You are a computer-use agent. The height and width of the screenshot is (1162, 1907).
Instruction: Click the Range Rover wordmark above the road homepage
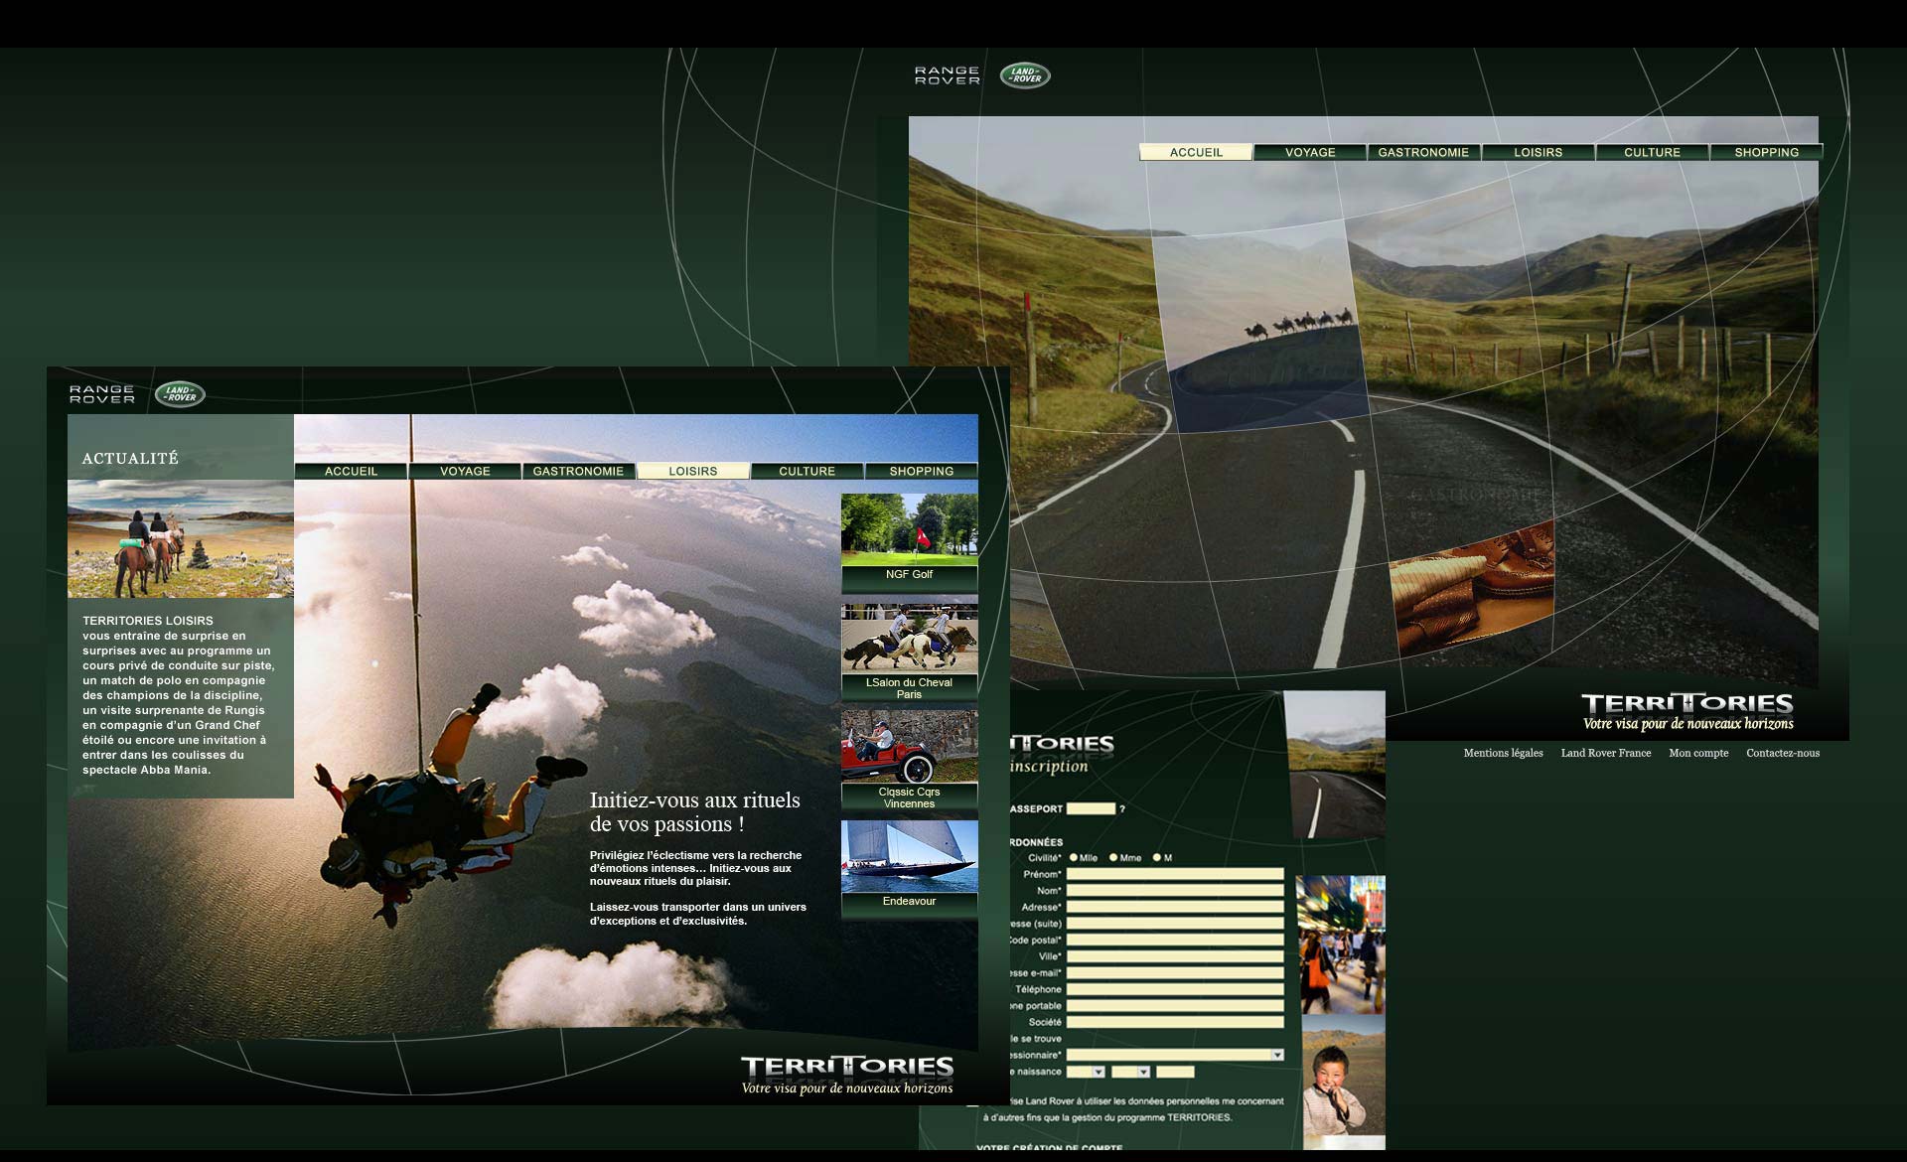point(947,75)
